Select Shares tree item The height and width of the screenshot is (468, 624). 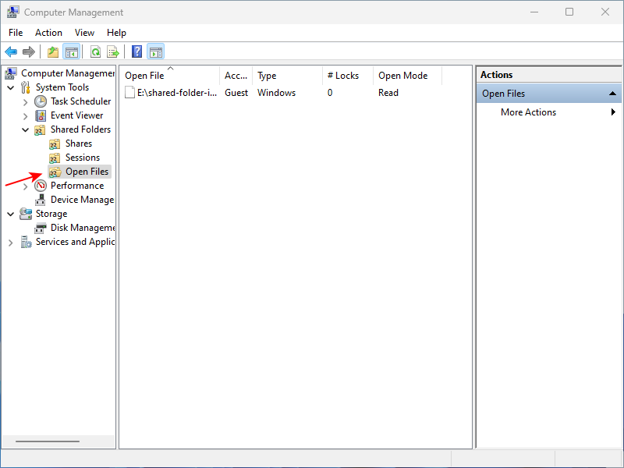(79, 144)
